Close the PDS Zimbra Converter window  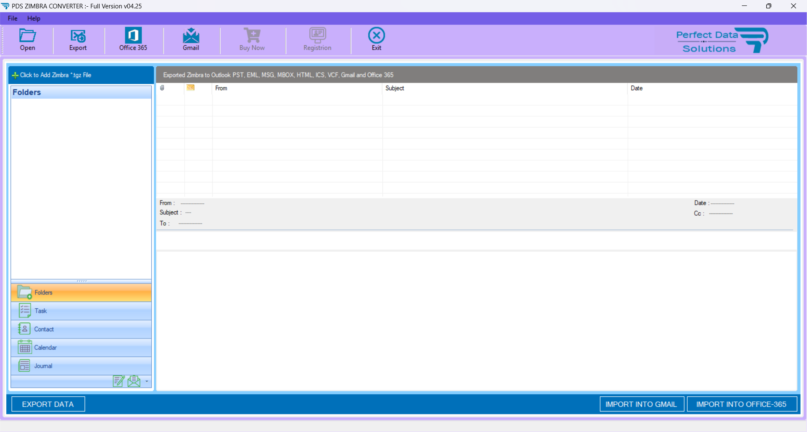point(794,6)
